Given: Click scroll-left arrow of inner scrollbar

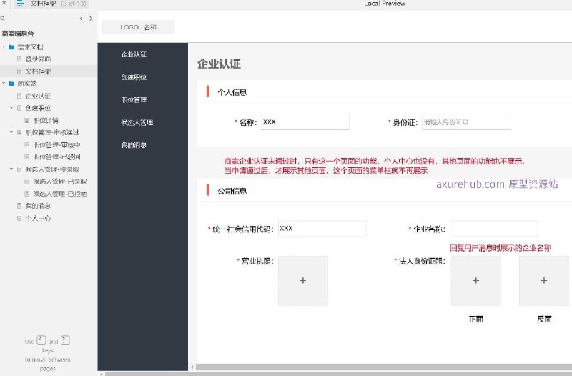Looking at the screenshot, I should [192, 367].
